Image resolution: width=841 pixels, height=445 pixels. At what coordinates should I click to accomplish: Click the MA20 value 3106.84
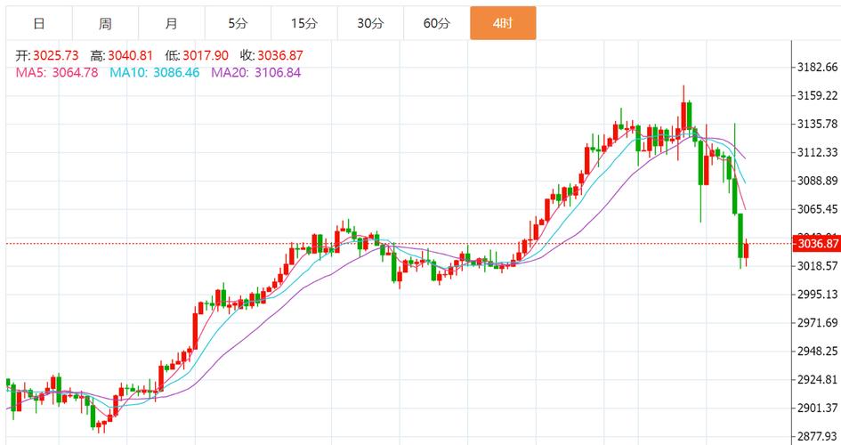tap(278, 72)
